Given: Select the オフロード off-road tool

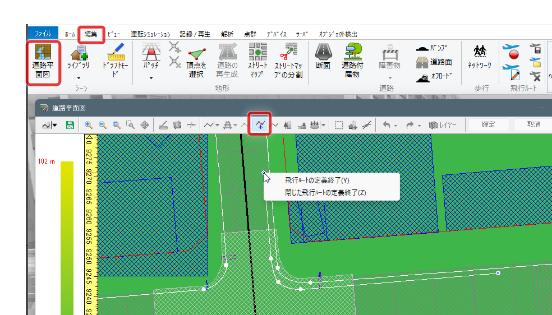Looking at the screenshot, I should coord(434,76).
